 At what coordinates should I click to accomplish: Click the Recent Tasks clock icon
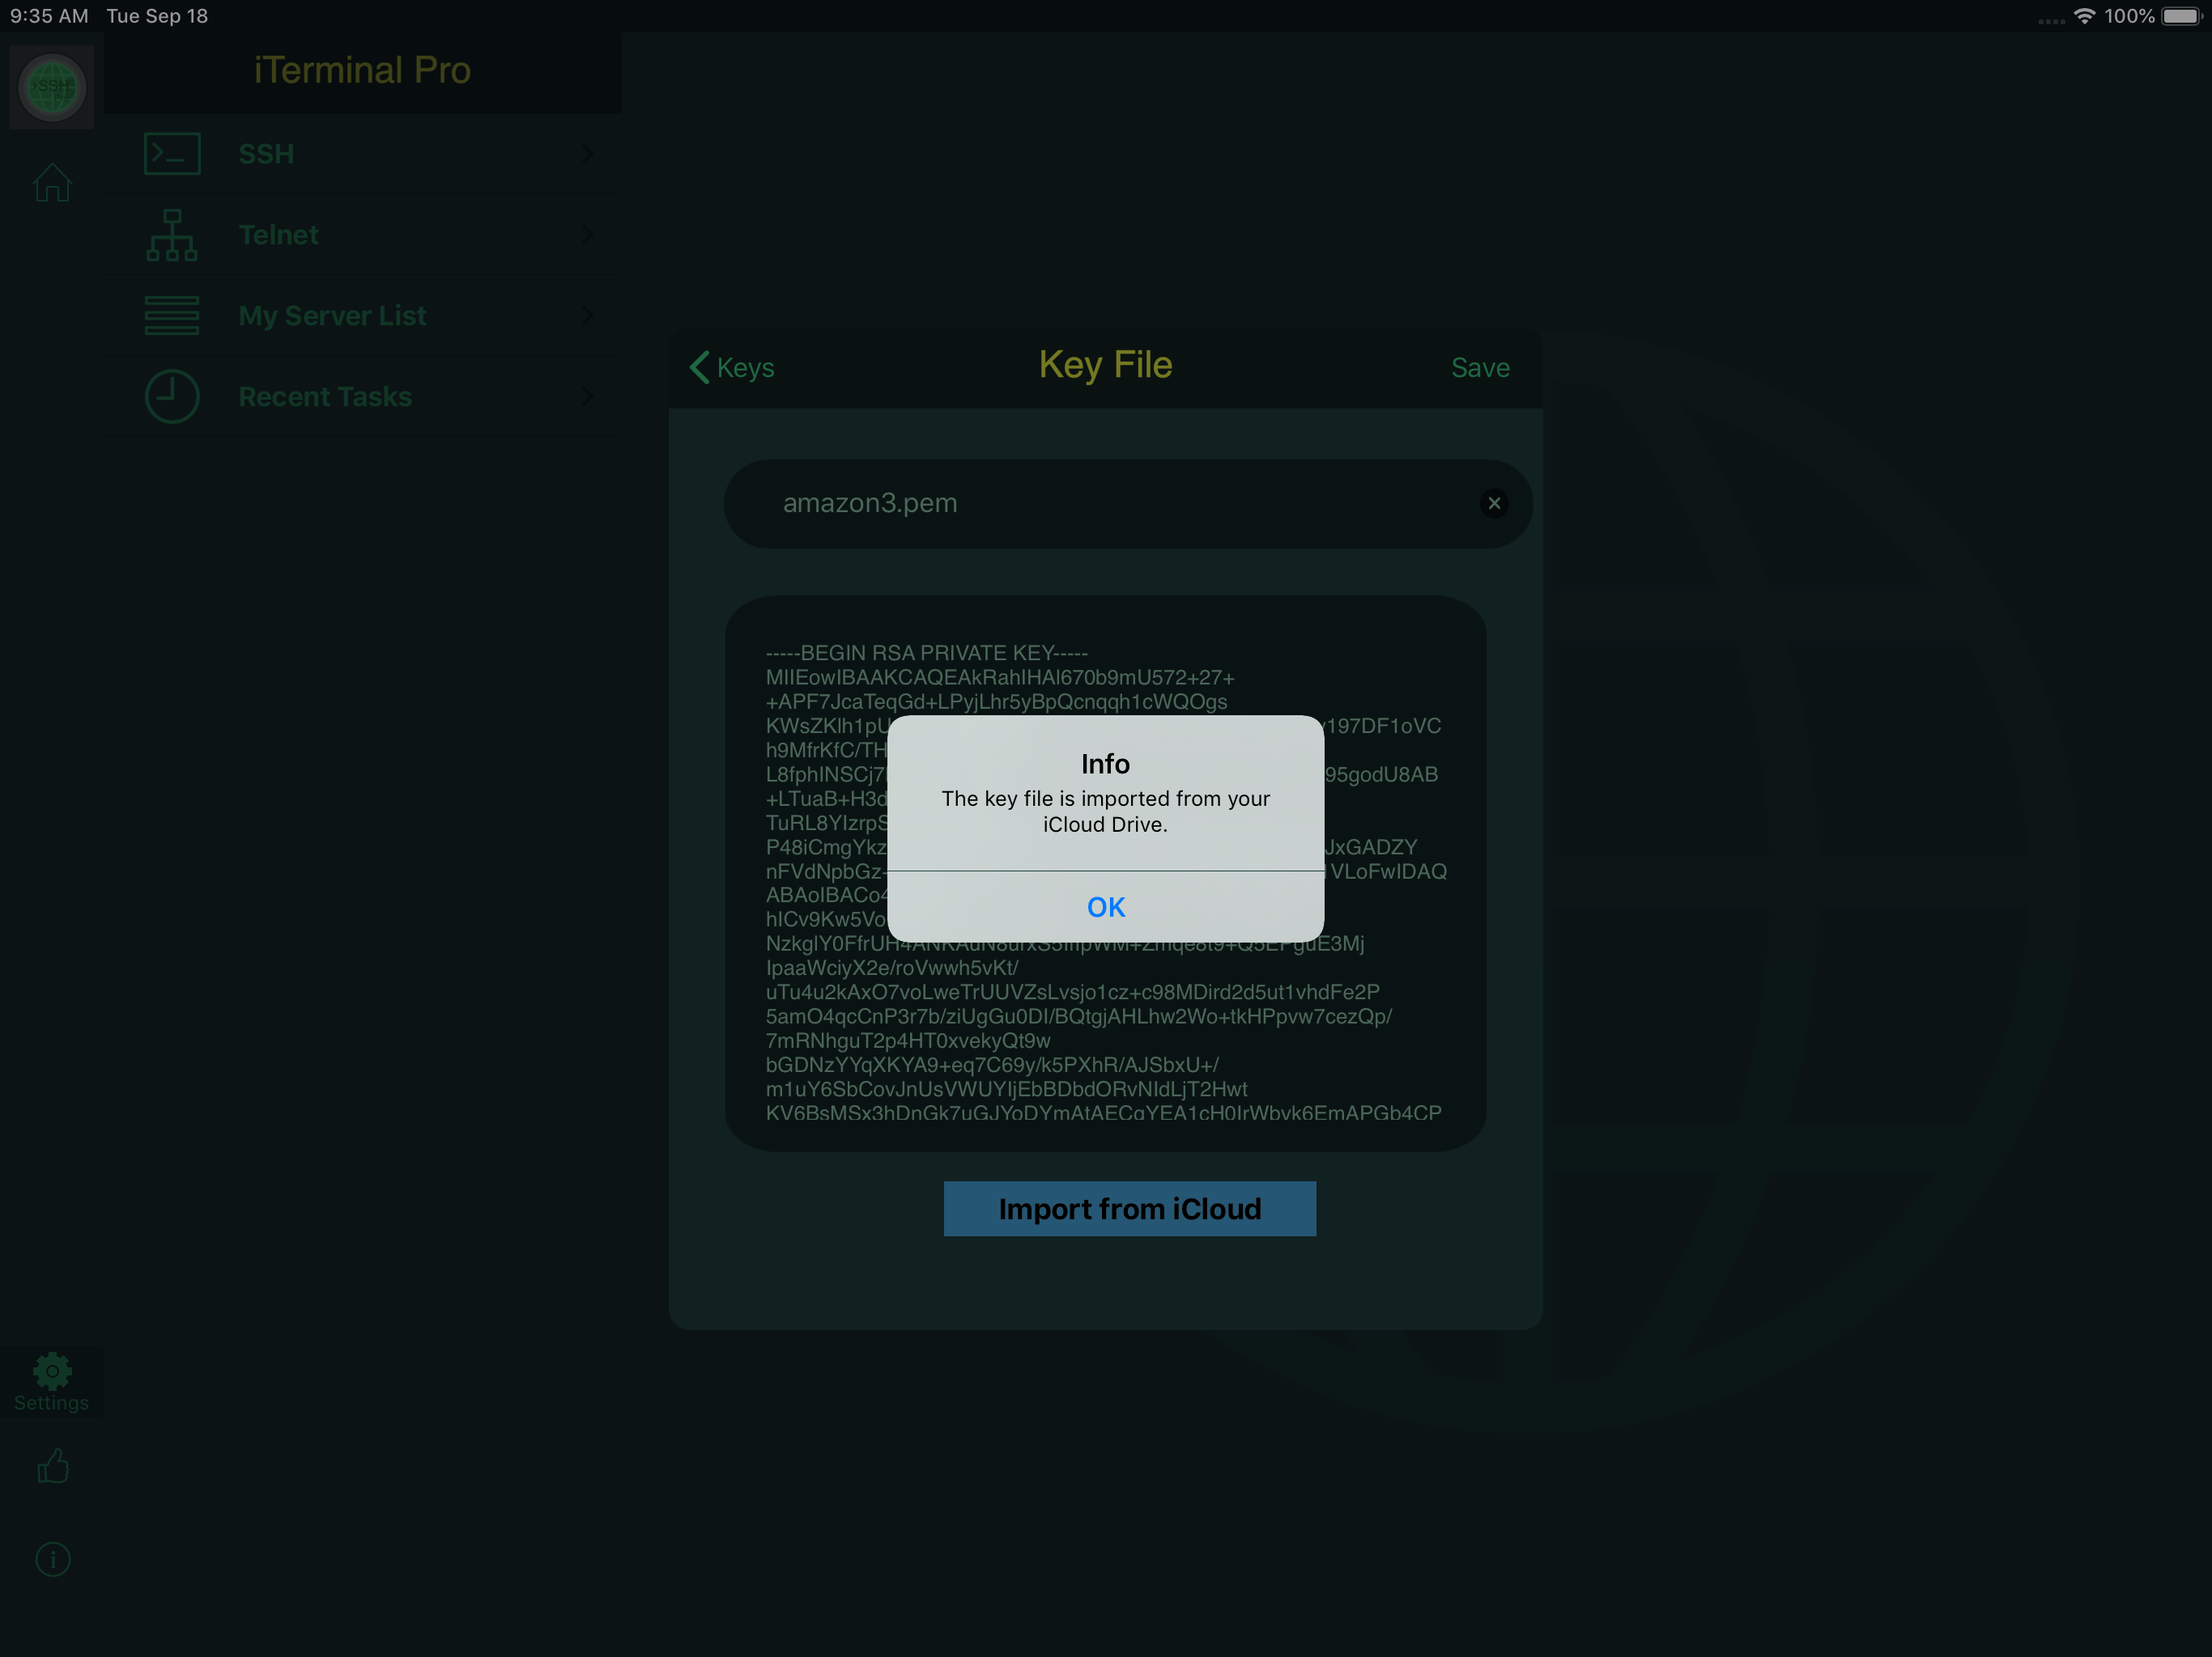171,396
